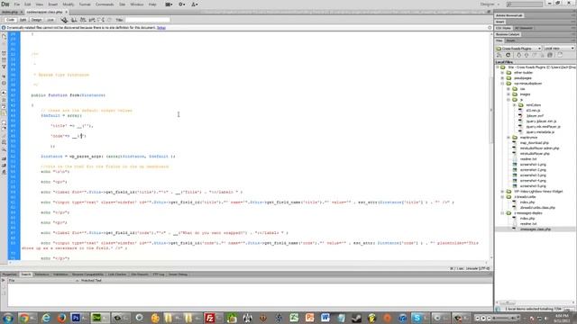577x324 pixels.
Task: Select messages.class.php in file tree
Action: (x=535, y=229)
